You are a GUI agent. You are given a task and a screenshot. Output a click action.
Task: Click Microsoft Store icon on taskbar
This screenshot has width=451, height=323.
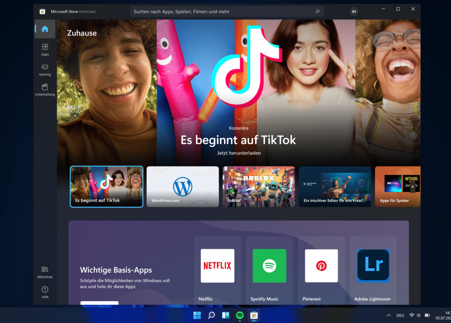[254, 315]
